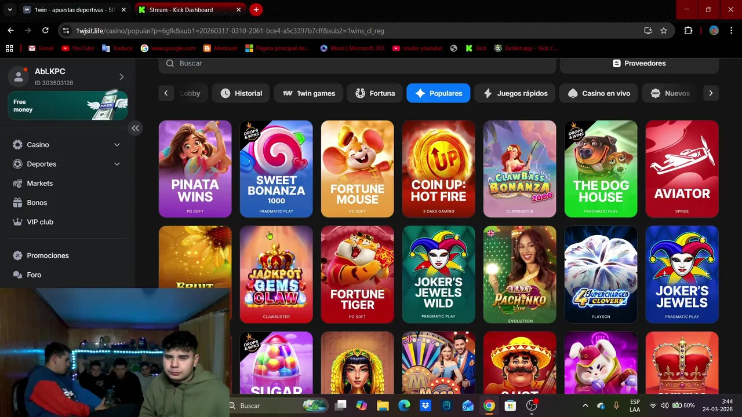Open the Claw Bass Bonanza 2000 game
Image resolution: width=742 pixels, height=417 pixels.
[x=519, y=169]
